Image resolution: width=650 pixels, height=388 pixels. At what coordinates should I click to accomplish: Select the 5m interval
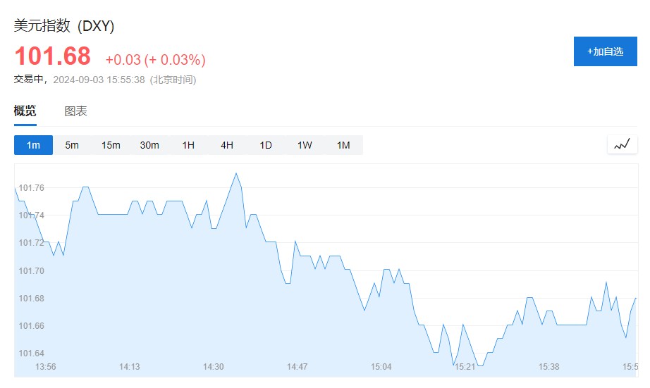pyautogui.click(x=72, y=145)
